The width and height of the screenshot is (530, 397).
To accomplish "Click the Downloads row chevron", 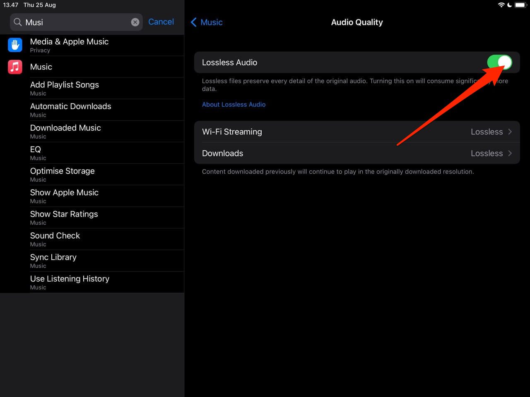I will 510,153.
